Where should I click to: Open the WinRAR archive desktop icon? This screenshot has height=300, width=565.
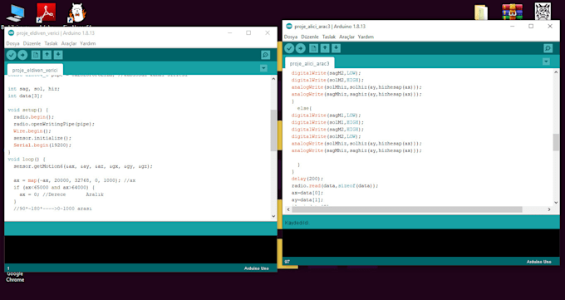[x=512, y=12]
